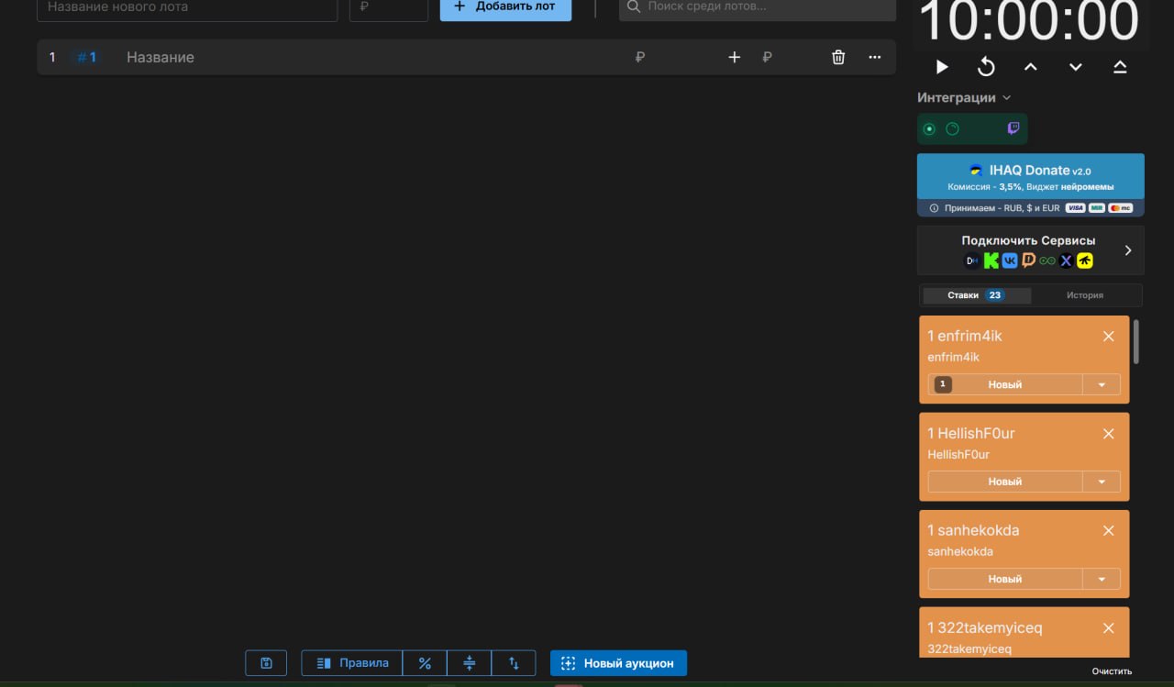Delete lot 1 with trash icon
The width and height of the screenshot is (1174, 687).
point(838,57)
